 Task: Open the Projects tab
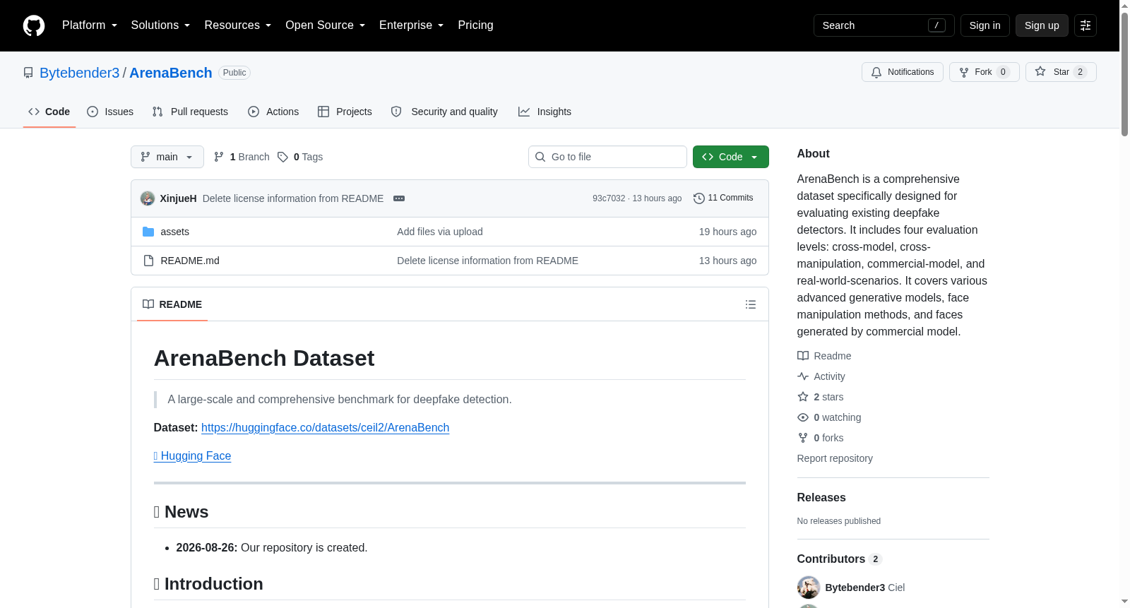coord(345,112)
